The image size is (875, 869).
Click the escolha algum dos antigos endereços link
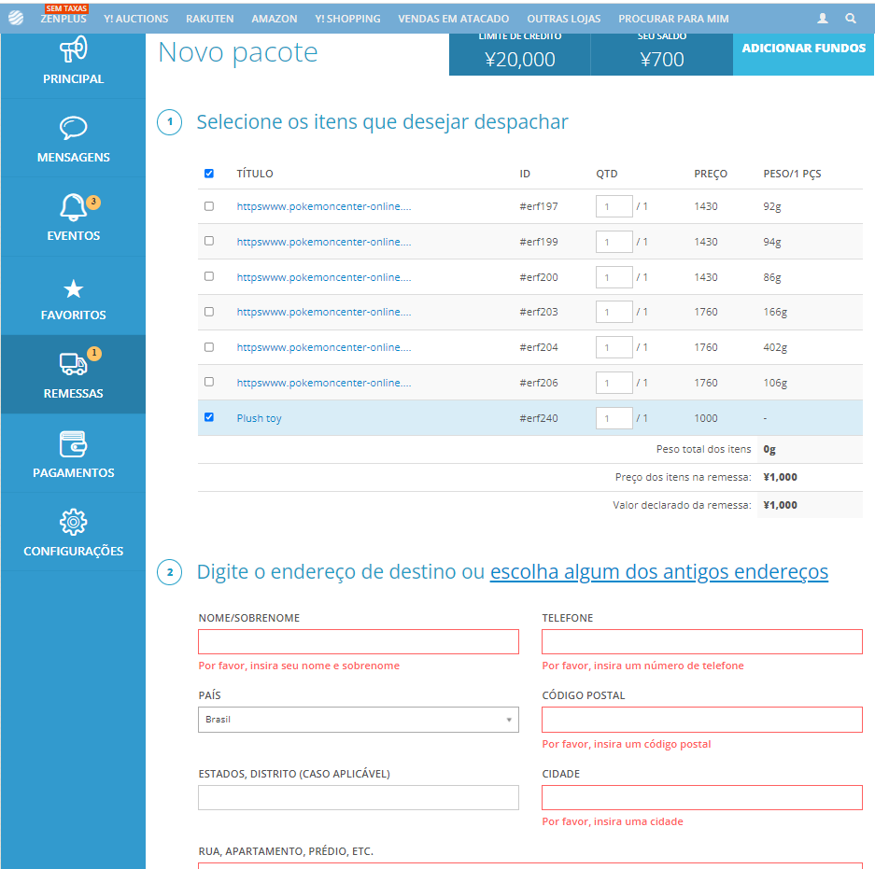click(x=659, y=571)
